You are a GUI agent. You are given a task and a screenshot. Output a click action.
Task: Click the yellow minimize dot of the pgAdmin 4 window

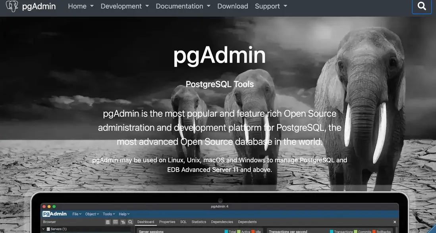[49, 207]
